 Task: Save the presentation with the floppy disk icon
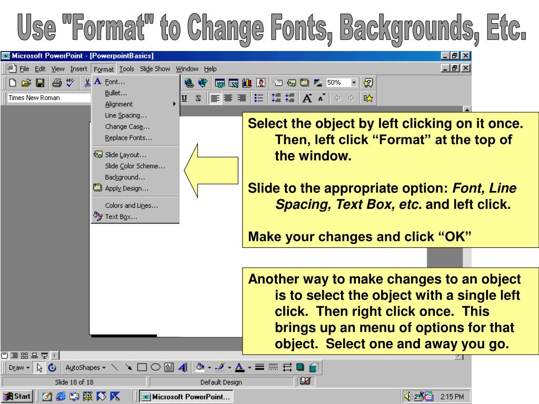[x=40, y=83]
